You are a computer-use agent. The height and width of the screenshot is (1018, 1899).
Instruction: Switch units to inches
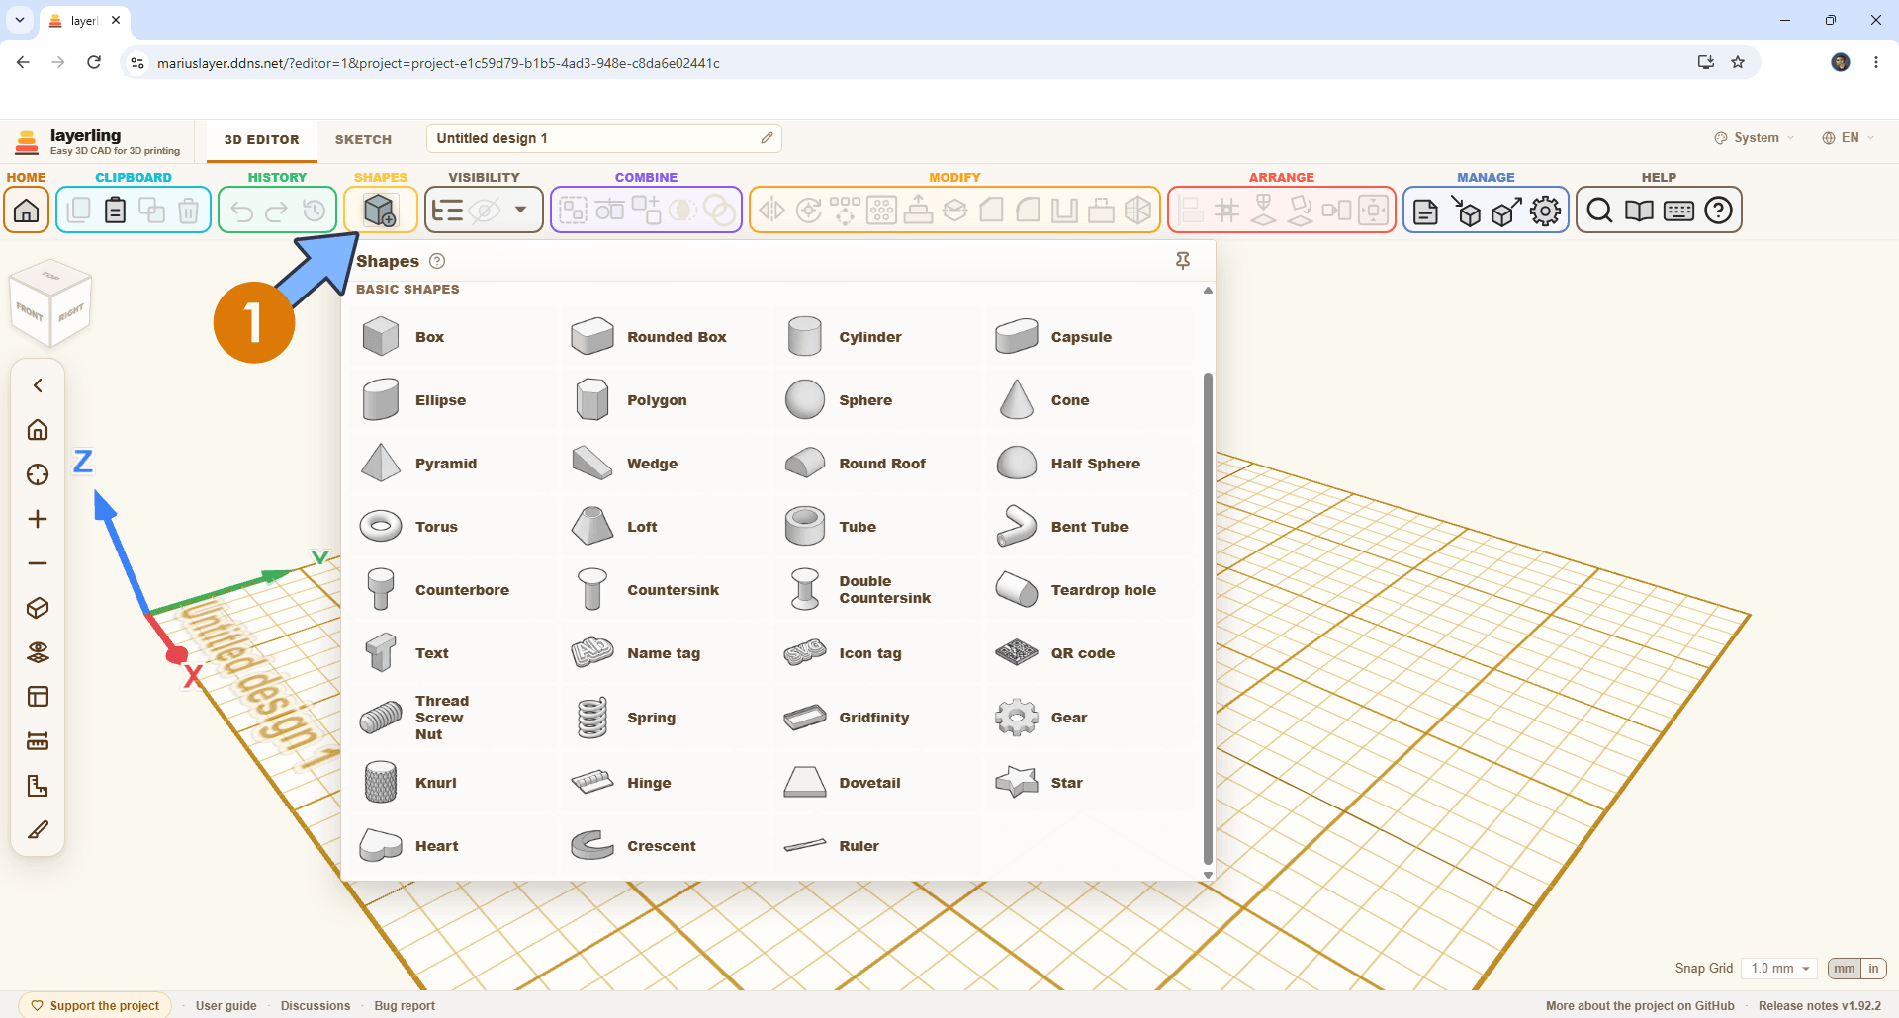(1873, 969)
